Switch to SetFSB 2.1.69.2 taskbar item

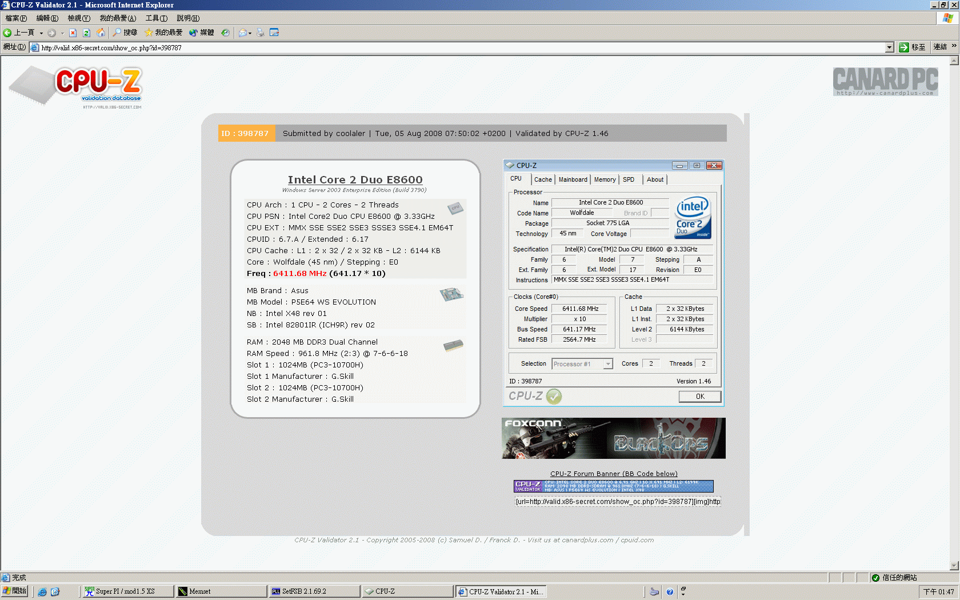314,591
